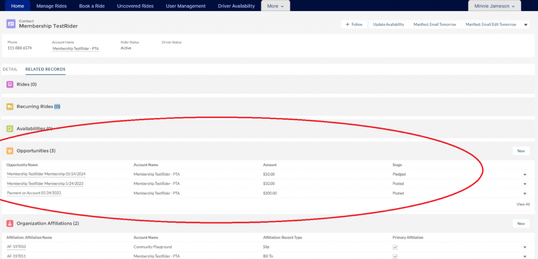Click the Availabilities section icon

(9, 128)
